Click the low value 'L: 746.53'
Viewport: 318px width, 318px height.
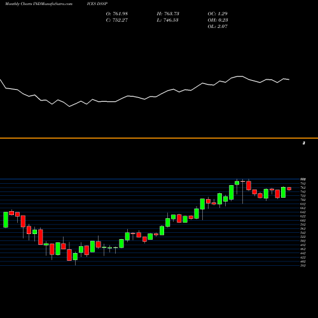coord(167,20)
